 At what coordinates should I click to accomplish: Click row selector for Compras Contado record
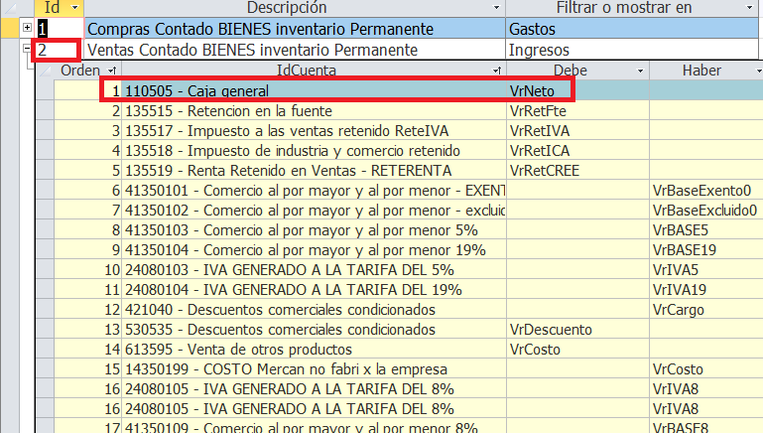point(10,28)
